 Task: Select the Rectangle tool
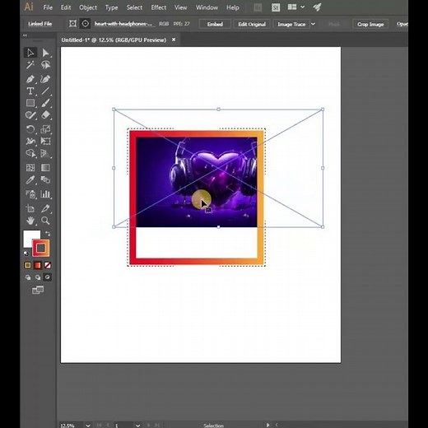[30, 103]
